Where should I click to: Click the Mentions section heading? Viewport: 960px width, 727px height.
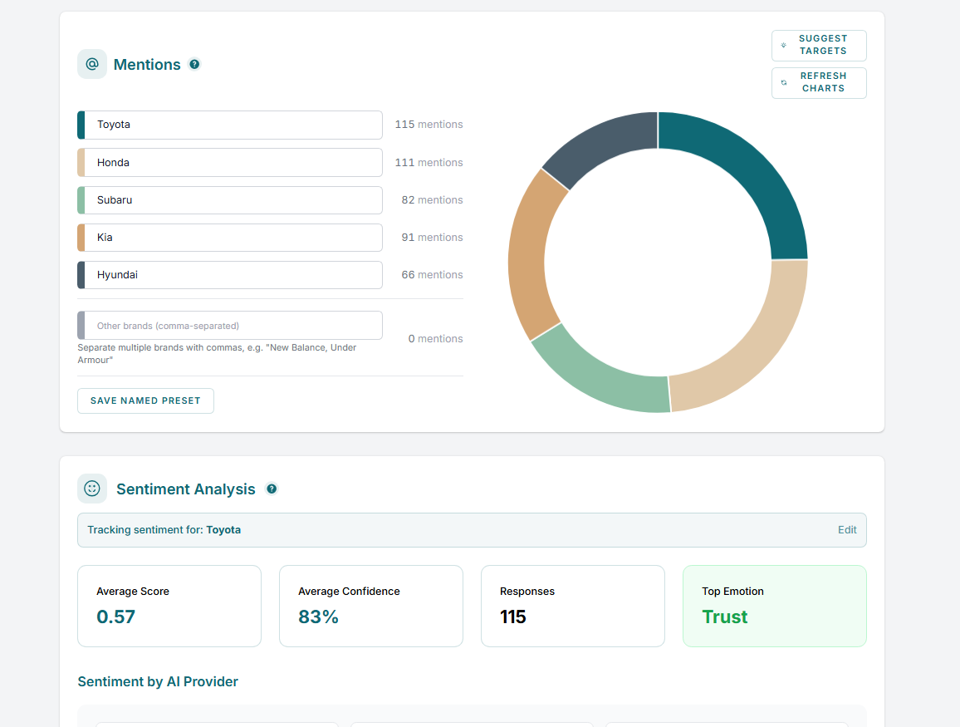(147, 64)
